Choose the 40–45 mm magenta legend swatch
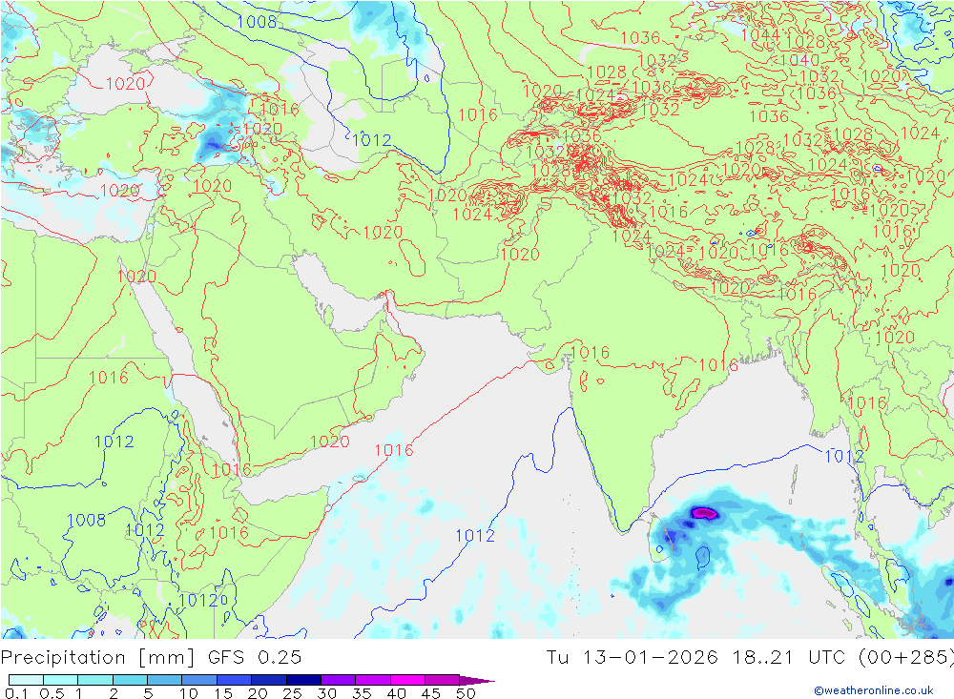The height and width of the screenshot is (699, 954). pos(407,680)
